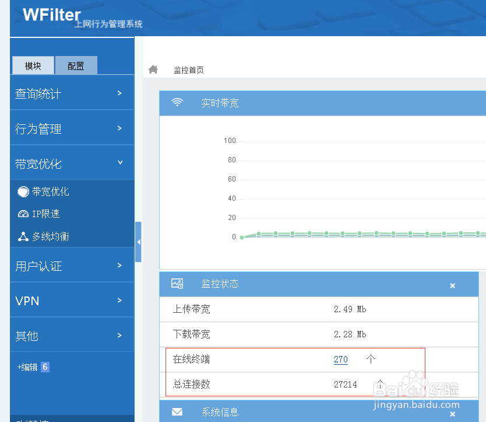This screenshot has height=422, width=486.
Task: Expand the 其他 menu
Action: 72,336
